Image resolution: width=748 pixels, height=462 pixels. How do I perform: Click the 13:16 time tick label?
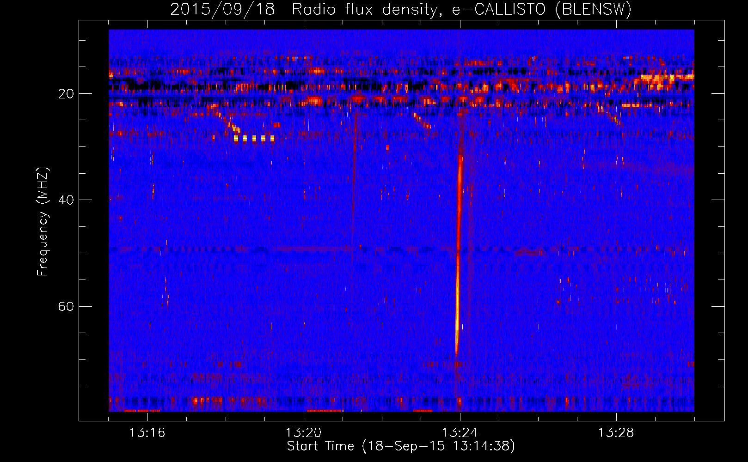click(x=147, y=433)
